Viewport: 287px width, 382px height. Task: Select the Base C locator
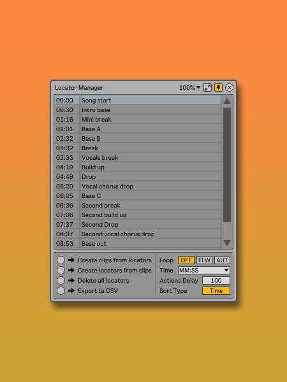click(x=151, y=195)
